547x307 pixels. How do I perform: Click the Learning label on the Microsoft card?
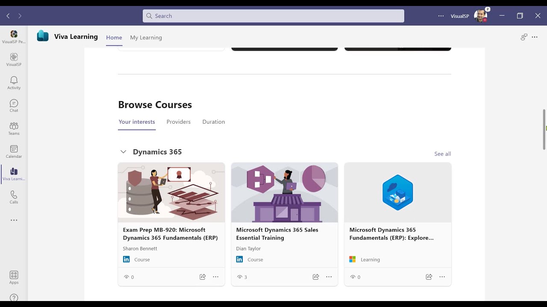pos(370,260)
